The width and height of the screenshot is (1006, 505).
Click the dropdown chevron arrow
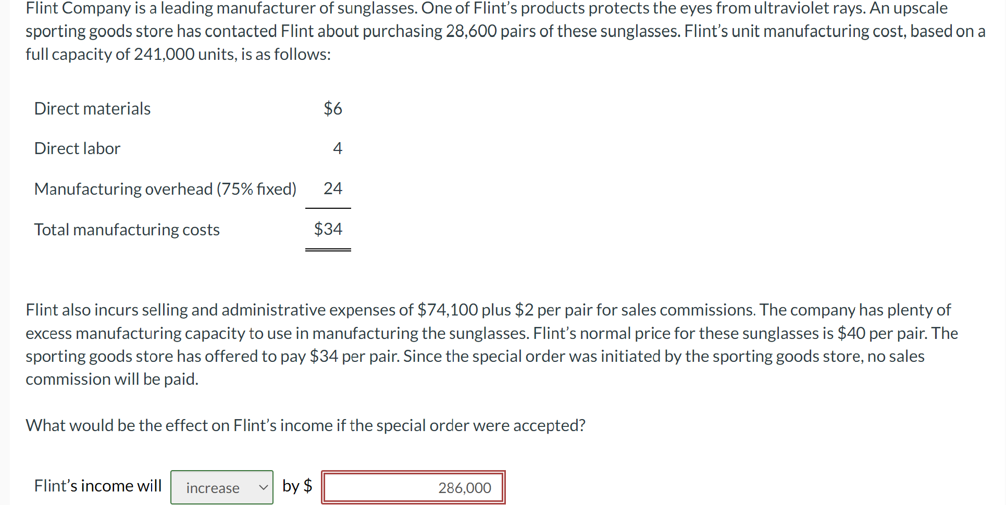(x=263, y=487)
